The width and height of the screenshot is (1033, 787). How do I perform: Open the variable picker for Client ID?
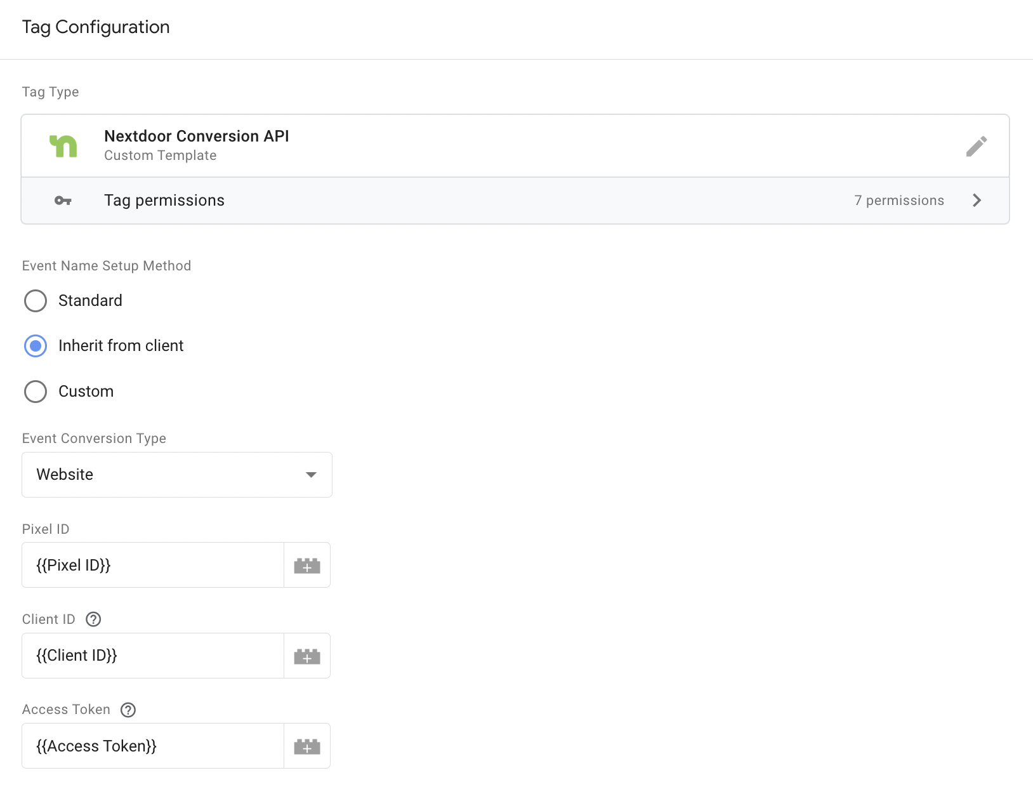[307, 655]
